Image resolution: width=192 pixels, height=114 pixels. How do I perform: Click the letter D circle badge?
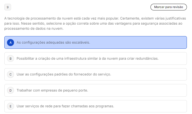10,90
